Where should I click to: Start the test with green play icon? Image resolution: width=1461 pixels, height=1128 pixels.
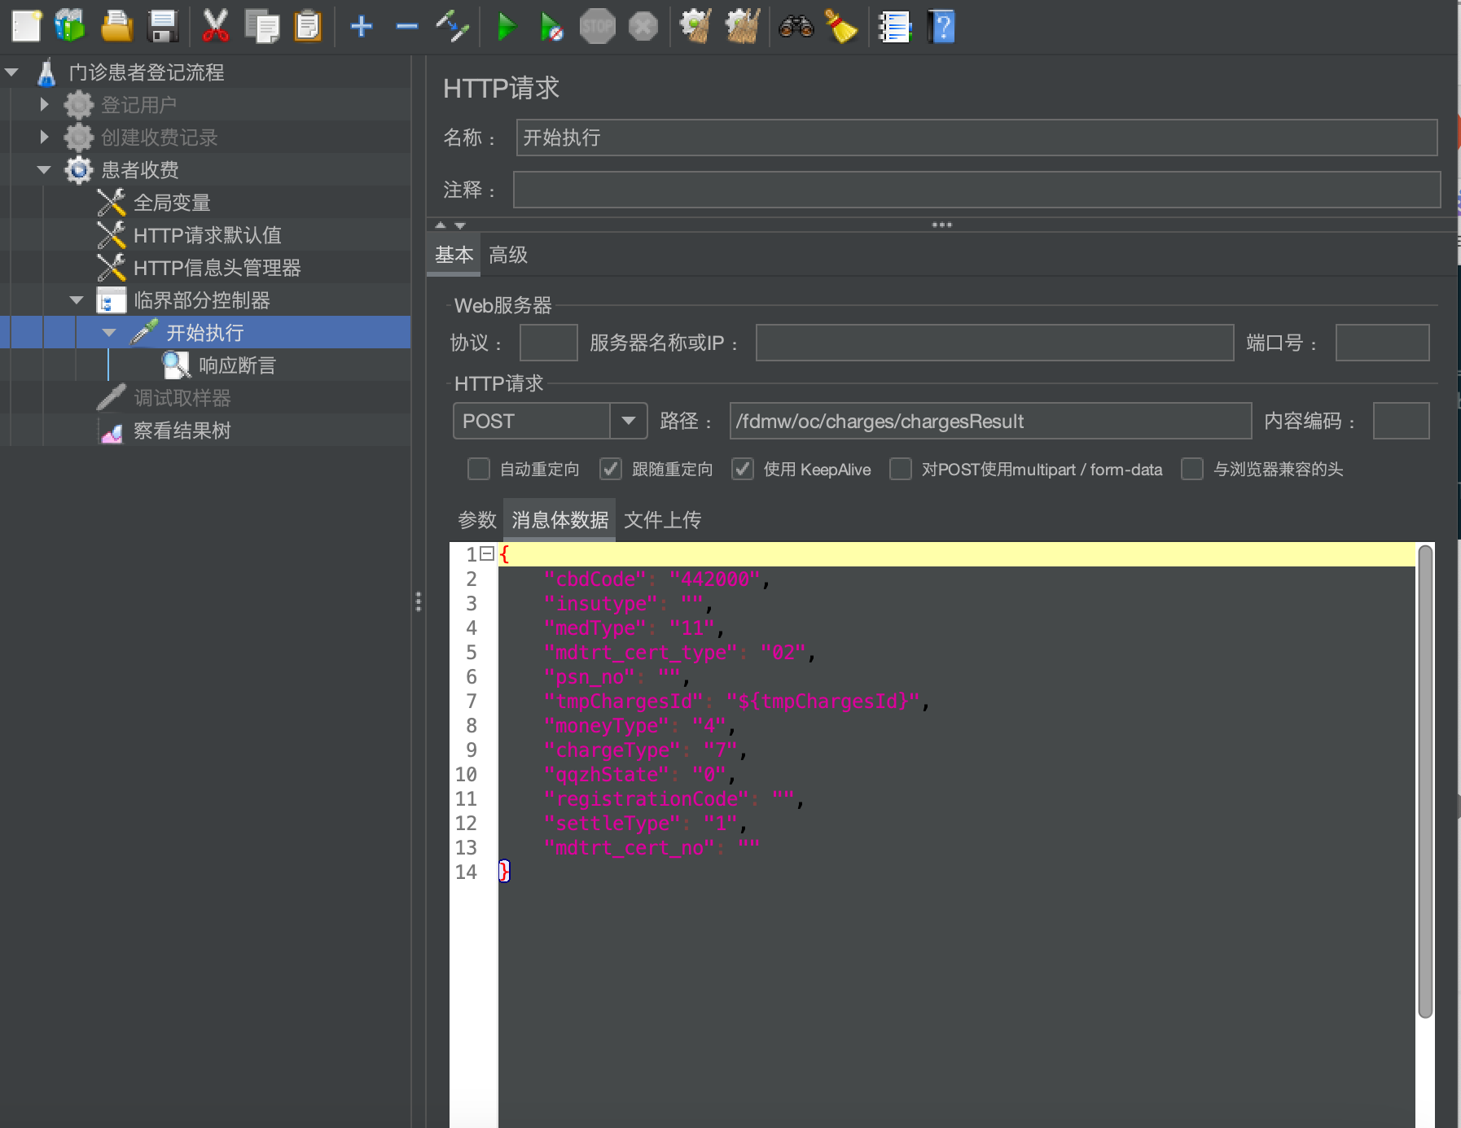tap(506, 26)
